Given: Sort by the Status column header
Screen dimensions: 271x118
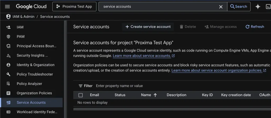Looking at the screenshot, I should click(120, 95).
